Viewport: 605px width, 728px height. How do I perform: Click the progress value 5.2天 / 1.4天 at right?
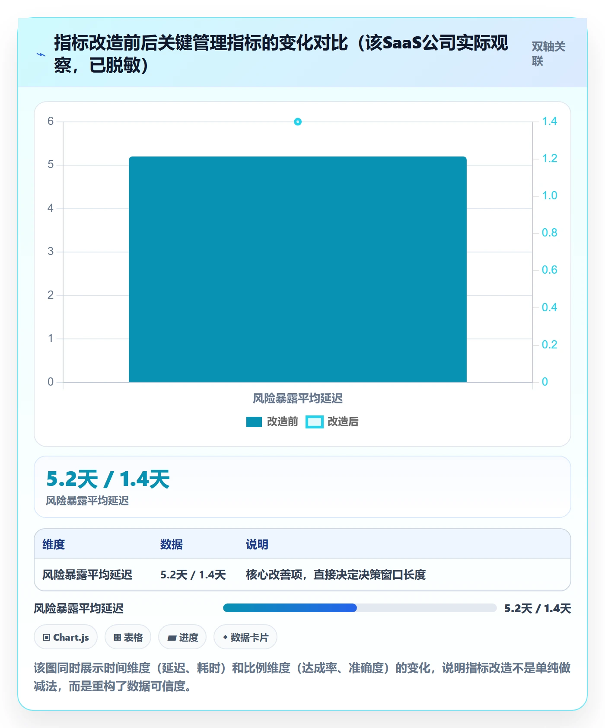(538, 609)
